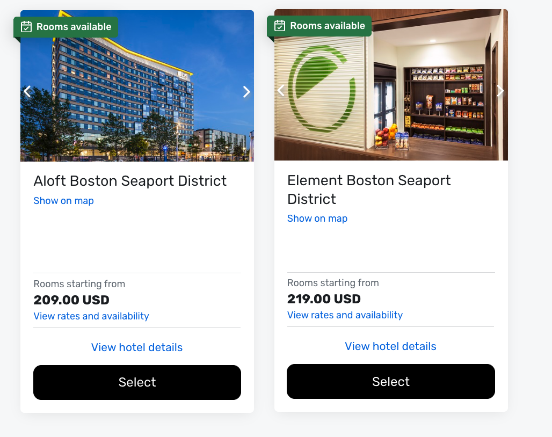View hotel details for Aloft Boston

(137, 347)
